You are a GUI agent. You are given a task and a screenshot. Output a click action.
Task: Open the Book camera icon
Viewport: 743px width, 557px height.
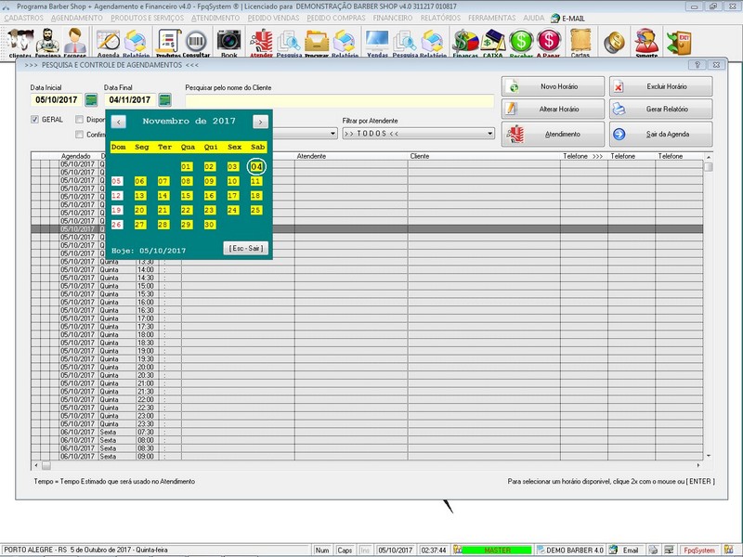point(228,43)
